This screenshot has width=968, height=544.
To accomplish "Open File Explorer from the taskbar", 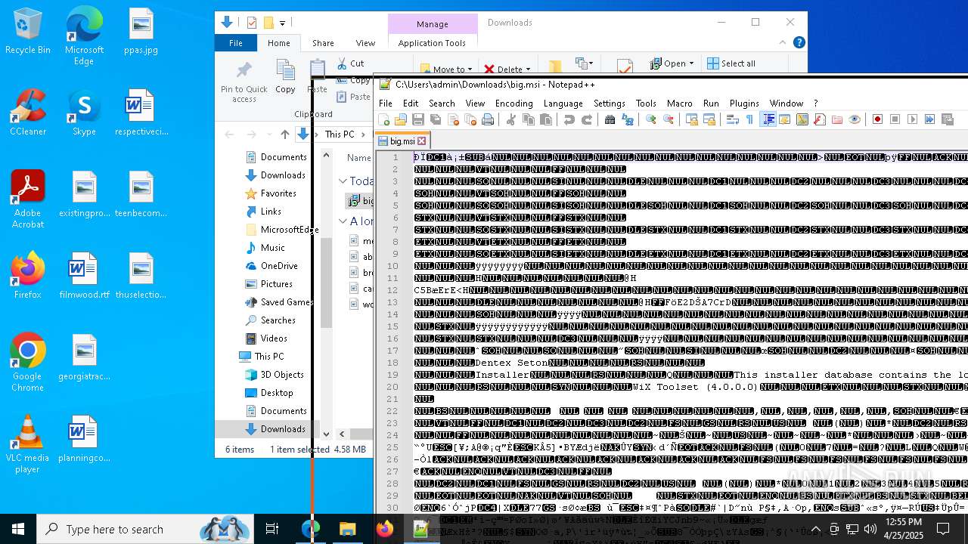I will pyautogui.click(x=347, y=529).
